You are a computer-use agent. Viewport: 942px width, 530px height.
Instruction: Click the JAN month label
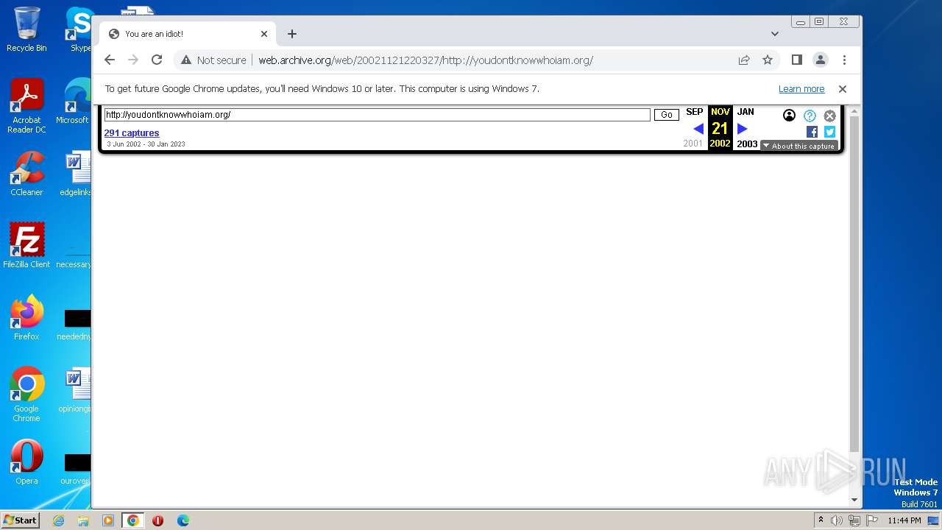click(746, 112)
